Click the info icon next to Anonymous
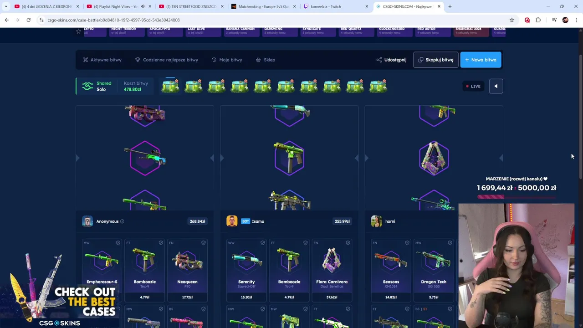This screenshot has height=328, width=583. 122,221
